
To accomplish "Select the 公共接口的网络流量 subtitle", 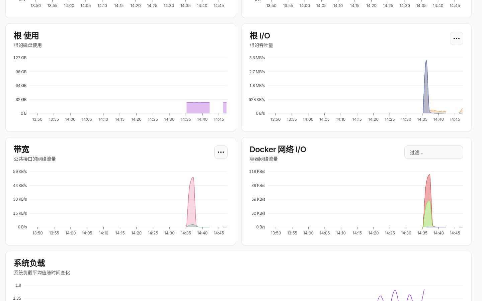I will pyautogui.click(x=35, y=159).
